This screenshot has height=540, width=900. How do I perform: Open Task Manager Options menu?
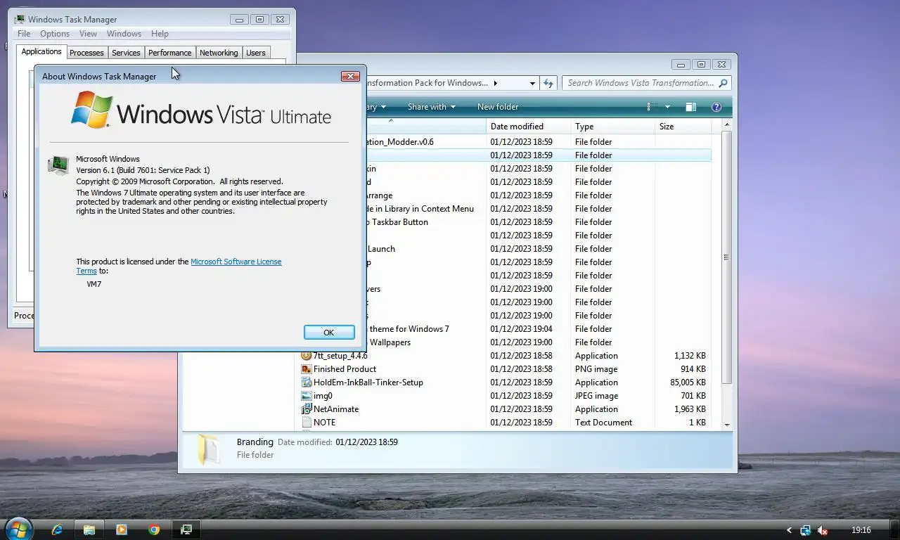[55, 34]
